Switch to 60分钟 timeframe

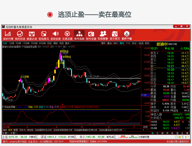(42, 43)
